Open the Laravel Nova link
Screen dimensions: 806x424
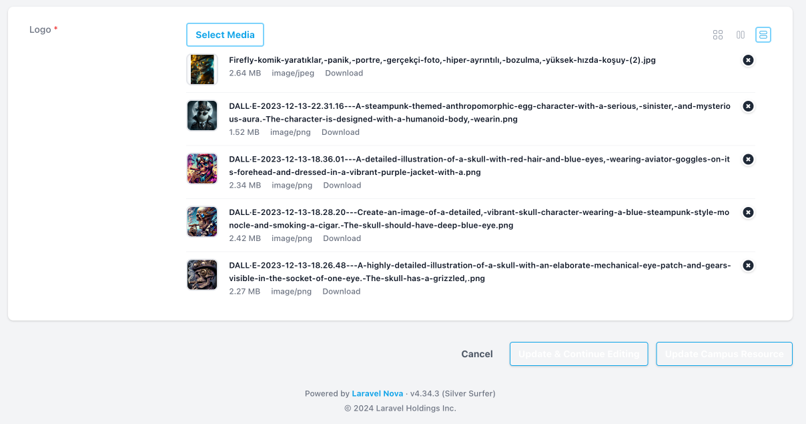pyautogui.click(x=377, y=393)
